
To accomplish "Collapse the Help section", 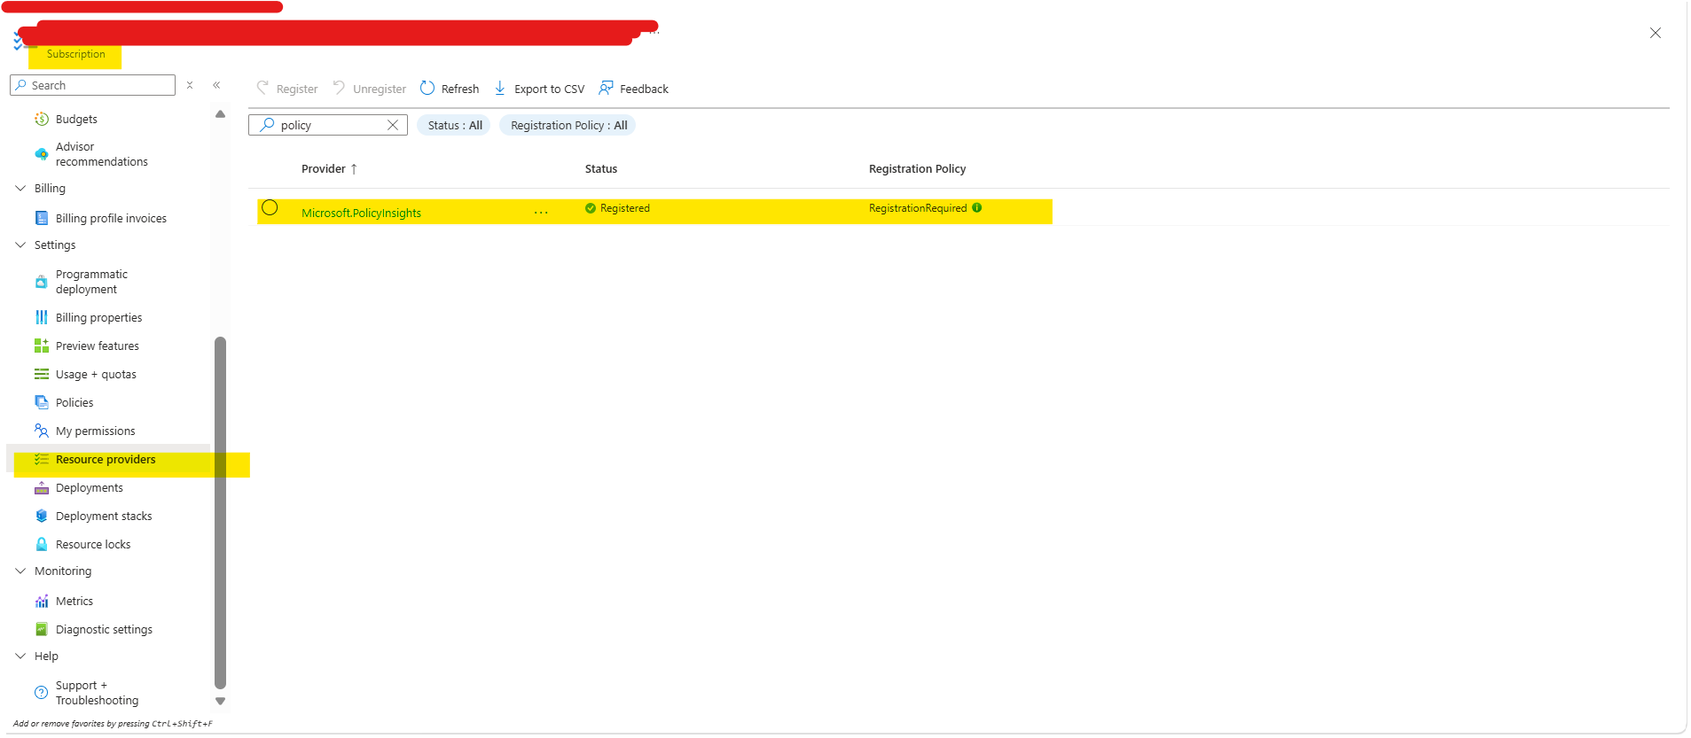I will click(x=20, y=656).
